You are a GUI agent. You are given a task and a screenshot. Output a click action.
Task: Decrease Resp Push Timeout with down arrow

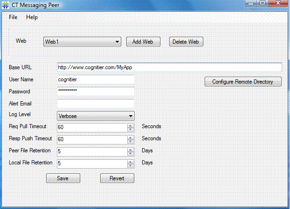131,141
